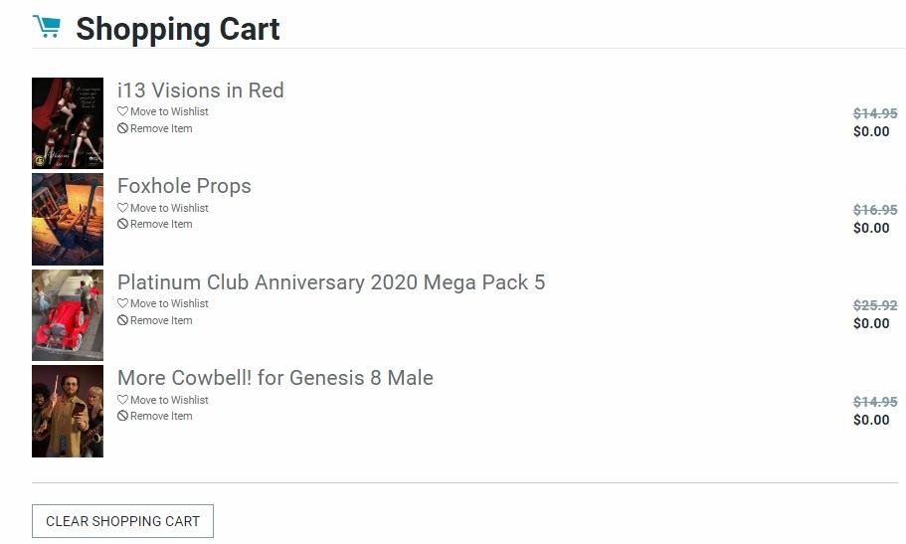Click heart icon under Foxhole Props
The width and height of the screenshot is (906, 544).
(x=122, y=209)
